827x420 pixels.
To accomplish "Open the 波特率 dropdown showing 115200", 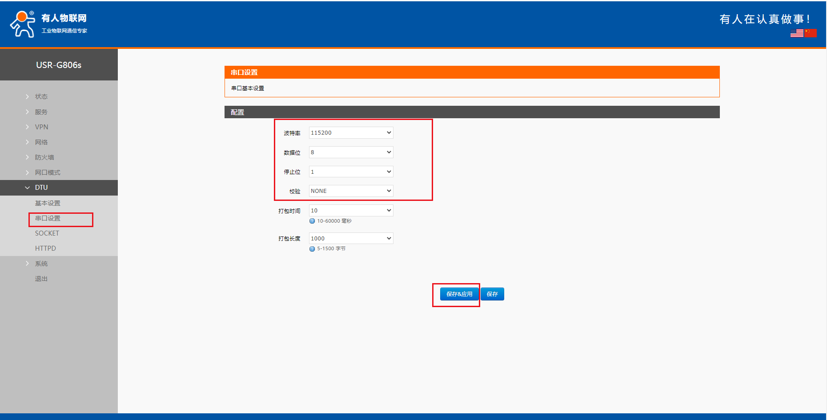I will point(351,133).
